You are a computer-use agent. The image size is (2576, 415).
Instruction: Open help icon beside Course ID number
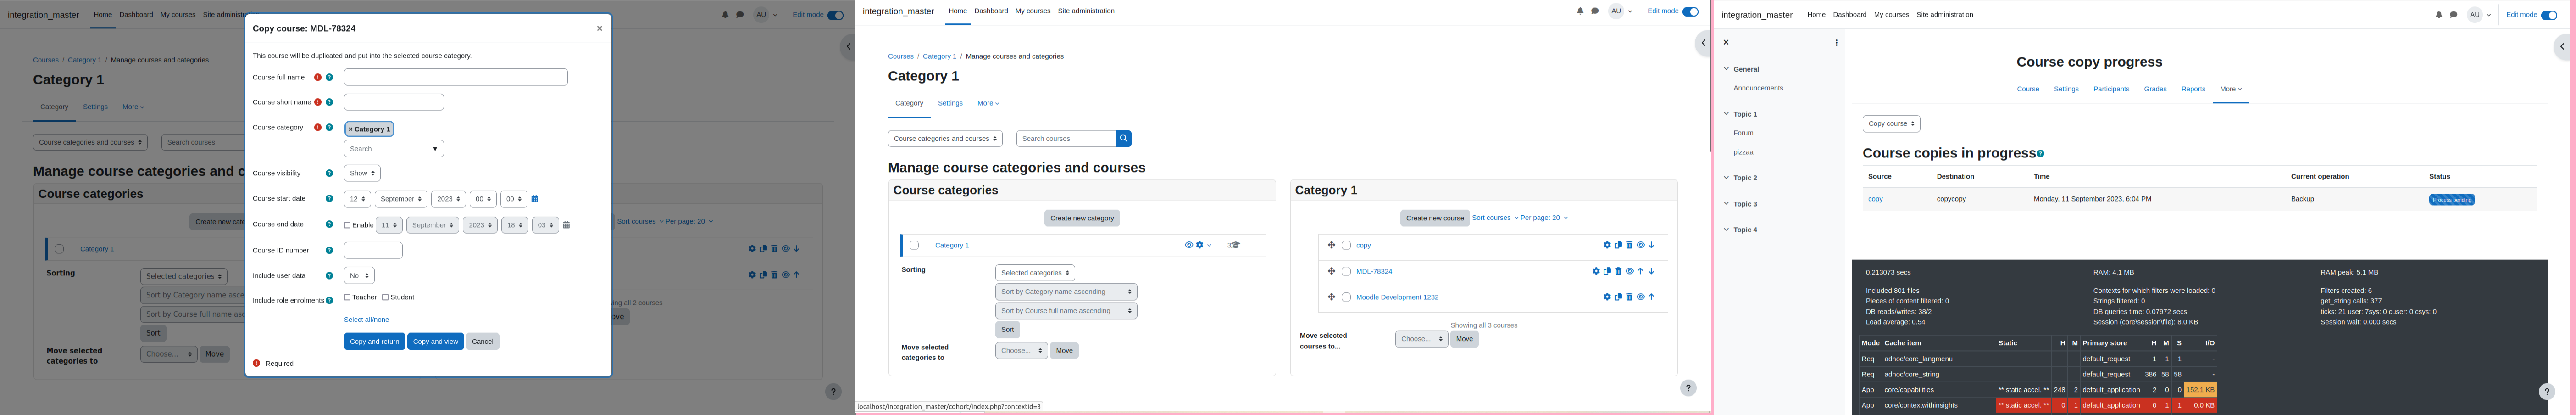tap(329, 250)
